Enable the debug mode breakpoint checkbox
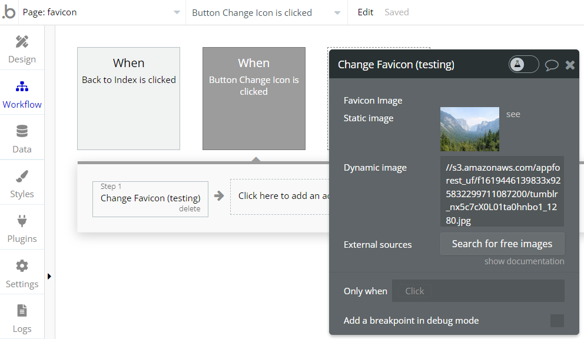Viewport: 584px width, 339px height. point(556,321)
